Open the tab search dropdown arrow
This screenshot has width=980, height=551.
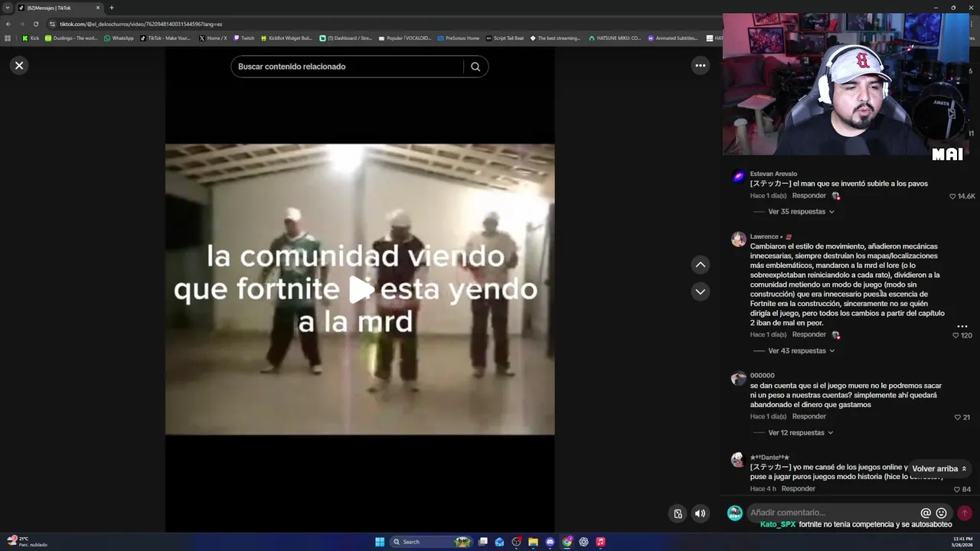[8, 8]
